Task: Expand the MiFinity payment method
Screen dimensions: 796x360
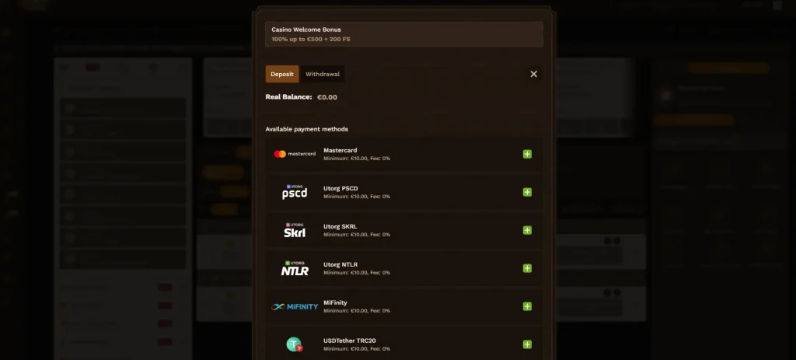Action: (528, 306)
